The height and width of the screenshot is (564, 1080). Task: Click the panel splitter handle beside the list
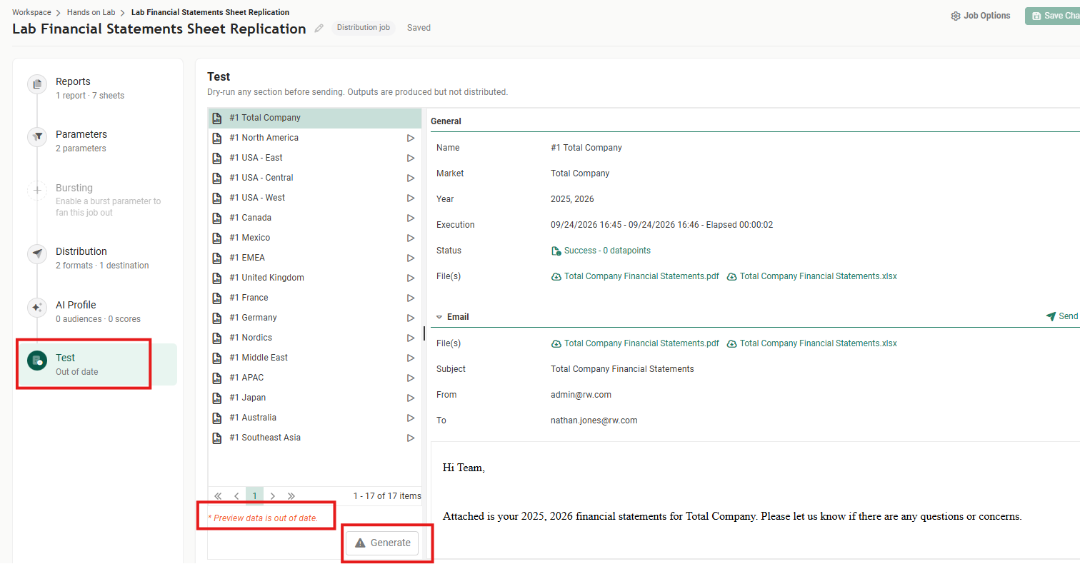(424, 333)
